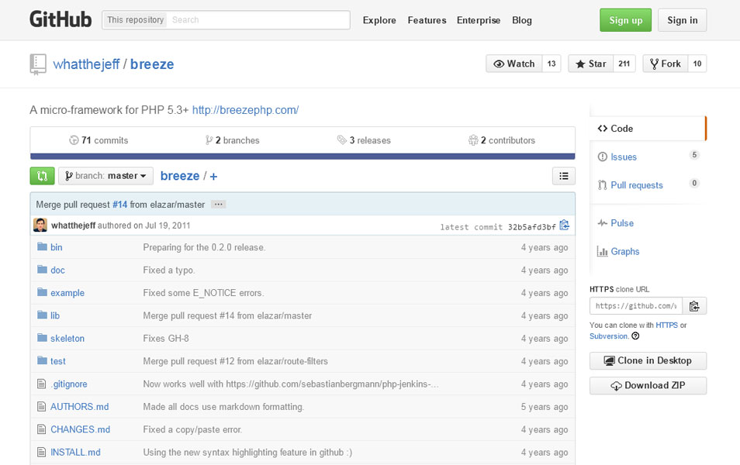Copy the HTTPS clone URL clipboard icon
This screenshot has height=465, width=740.
[x=693, y=306]
